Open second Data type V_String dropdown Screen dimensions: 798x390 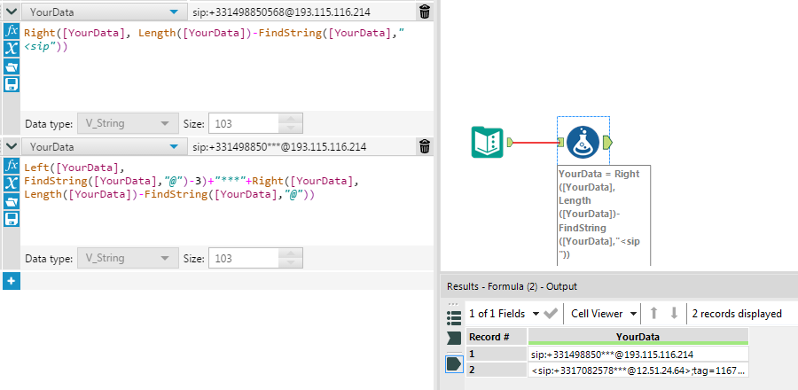pyautogui.click(x=128, y=258)
